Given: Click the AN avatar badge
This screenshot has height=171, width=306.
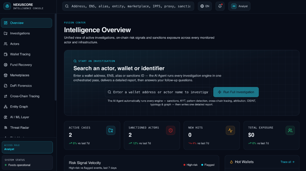Looking at the screenshot, I should pos(234,6).
